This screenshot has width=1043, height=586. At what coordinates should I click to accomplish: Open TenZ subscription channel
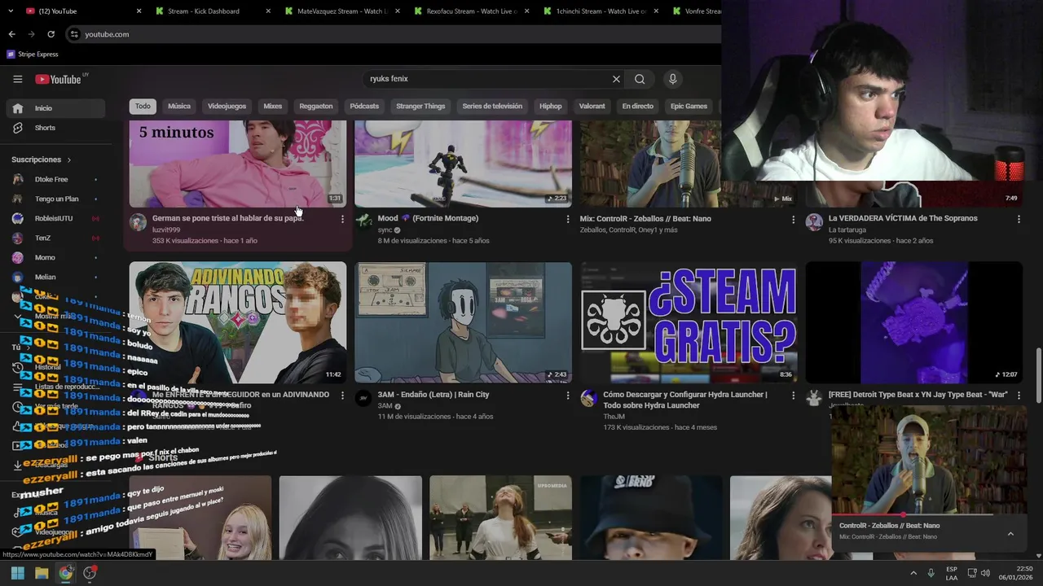[x=55, y=238]
